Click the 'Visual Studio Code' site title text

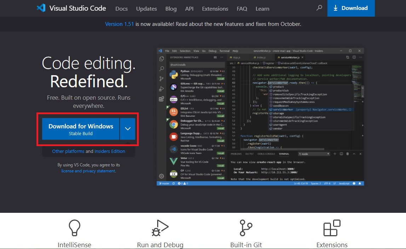click(78, 8)
